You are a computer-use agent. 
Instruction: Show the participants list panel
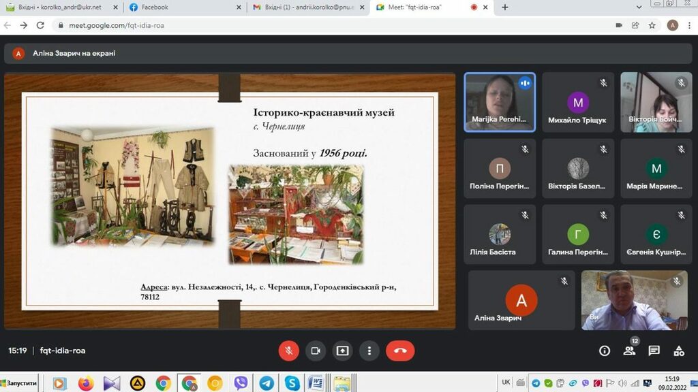(628, 350)
